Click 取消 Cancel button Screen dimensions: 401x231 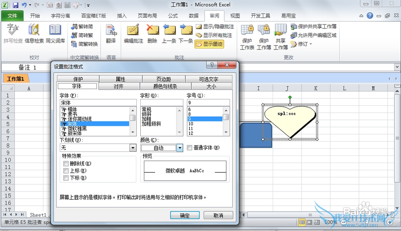tap(219, 215)
